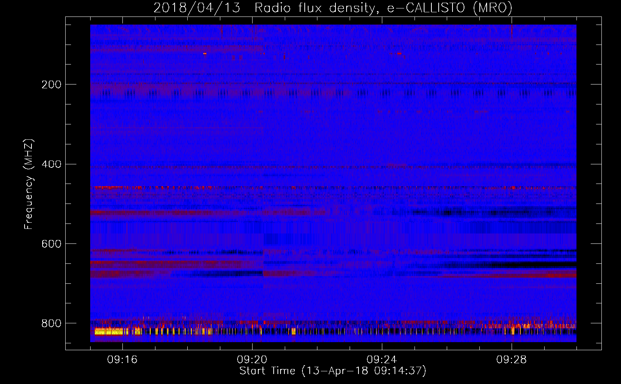
Task: Click the 'Start Time (13-Apr-18 09:14:37)' label
Action: coord(333,371)
